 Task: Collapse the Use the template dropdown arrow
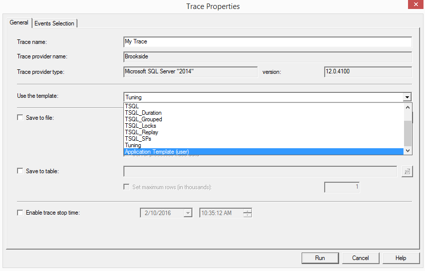pyautogui.click(x=408, y=97)
